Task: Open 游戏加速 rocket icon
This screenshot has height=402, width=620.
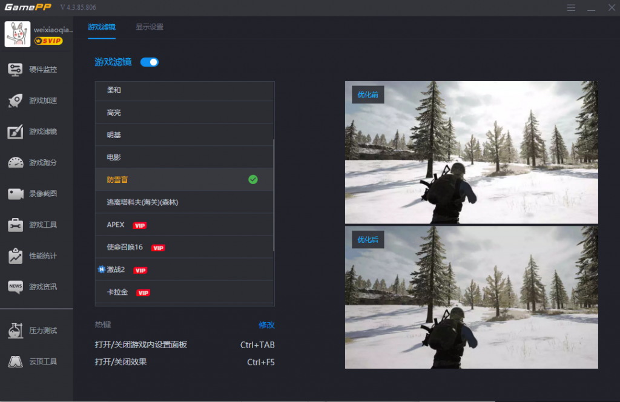Action: click(15, 100)
